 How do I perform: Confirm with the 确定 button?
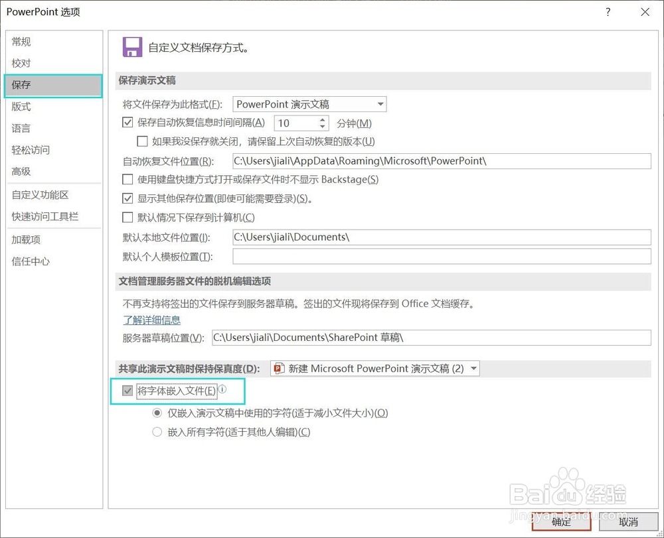pos(562,522)
